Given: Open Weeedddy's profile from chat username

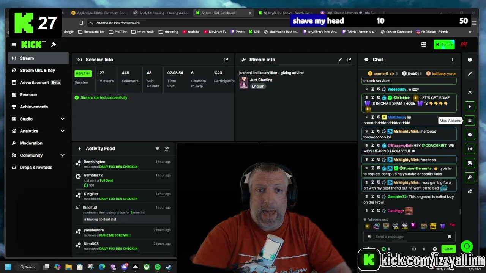Looking at the screenshot, I should [396, 89].
